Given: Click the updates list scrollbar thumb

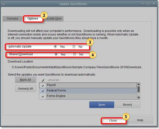Looking at the screenshot, I should [139, 89].
